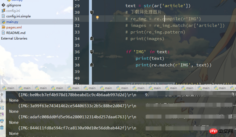Click the comment "# re_img = re.compile(r'IMG')"
236x137 pixels.
(163, 19)
